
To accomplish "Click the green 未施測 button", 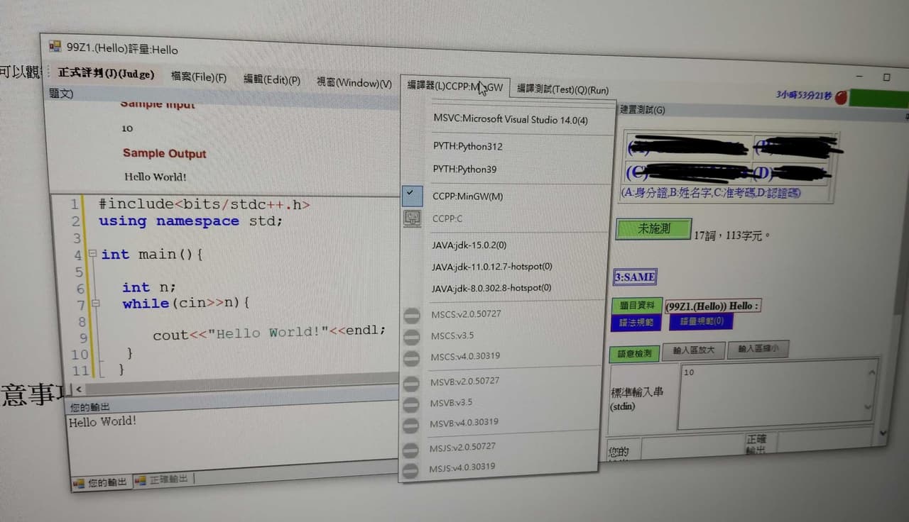I will click(x=653, y=229).
